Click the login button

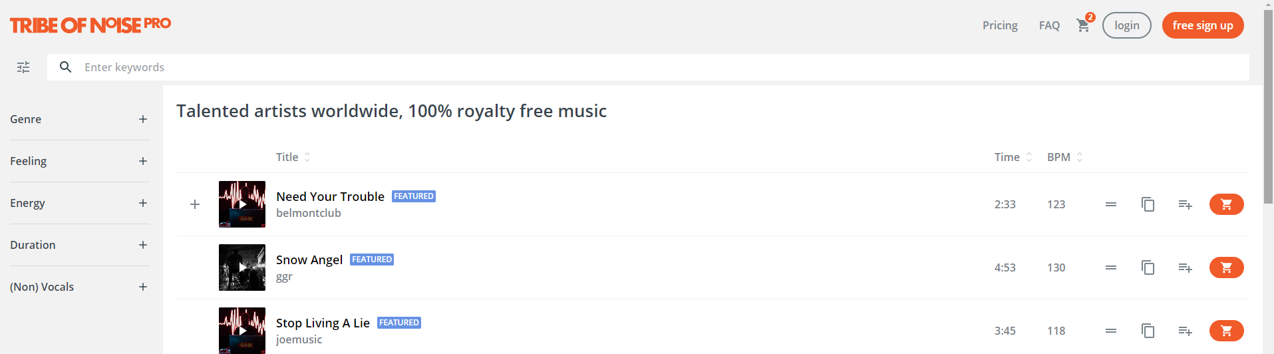pos(1126,25)
